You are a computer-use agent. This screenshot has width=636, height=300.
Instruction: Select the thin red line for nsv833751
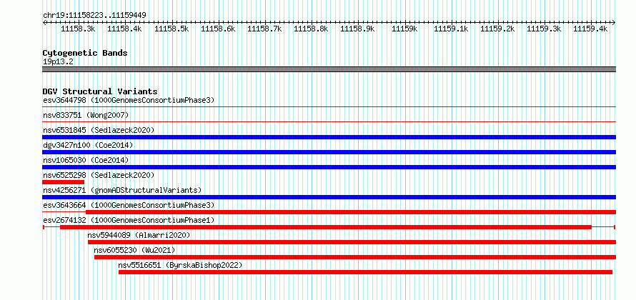(329, 121)
